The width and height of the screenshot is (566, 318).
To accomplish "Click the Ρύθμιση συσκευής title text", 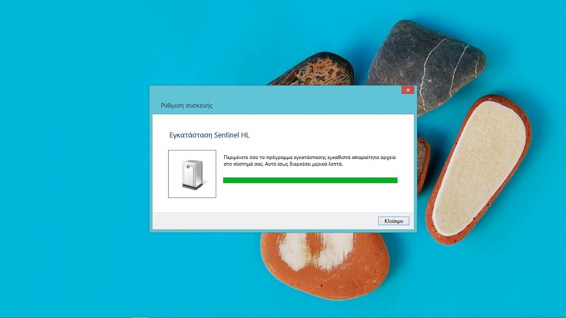I will 187,105.
